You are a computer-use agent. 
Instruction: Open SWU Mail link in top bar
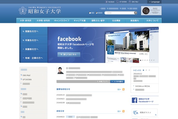pyautogui.click(x=133, y=2)
